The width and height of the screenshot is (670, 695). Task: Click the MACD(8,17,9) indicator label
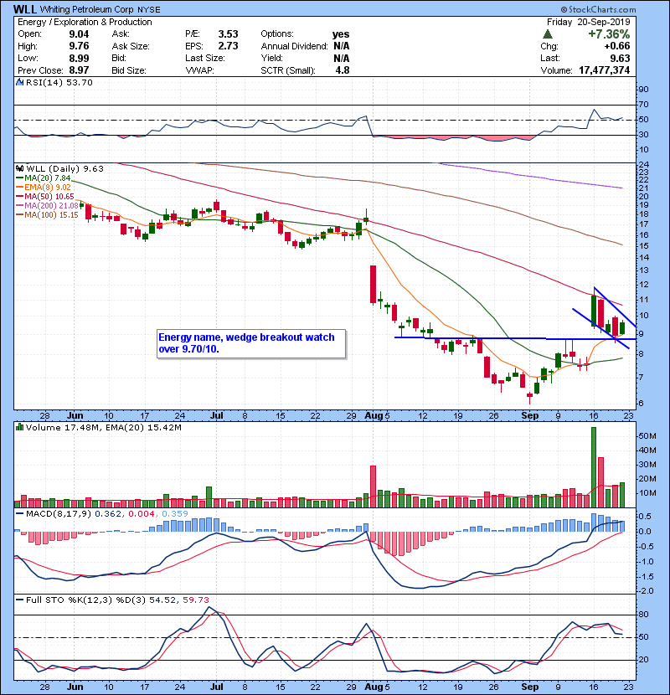coord(59,514)
